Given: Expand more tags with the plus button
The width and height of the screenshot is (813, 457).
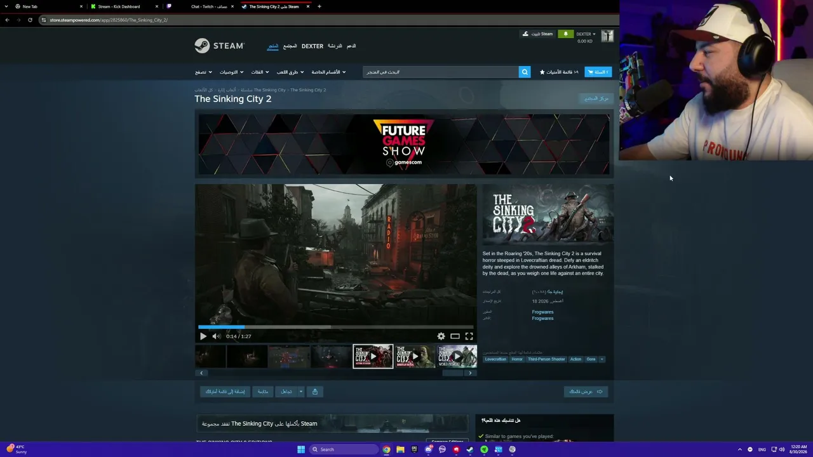Looking at the screenshot, I should pyautogui.click(x=602, y=359).
